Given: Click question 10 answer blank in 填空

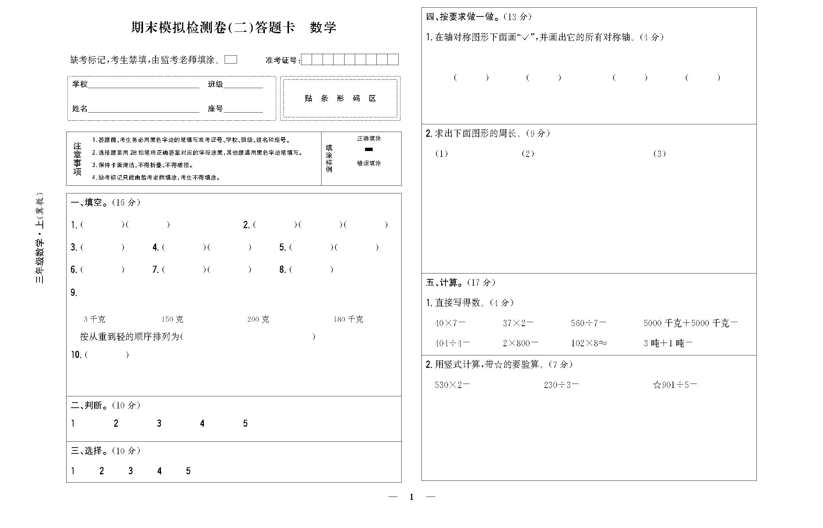Looking at the screenshot, I should [x=107, y=355].
